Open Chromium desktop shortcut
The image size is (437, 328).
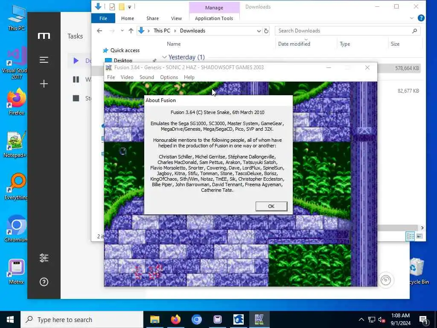[16, 229]
